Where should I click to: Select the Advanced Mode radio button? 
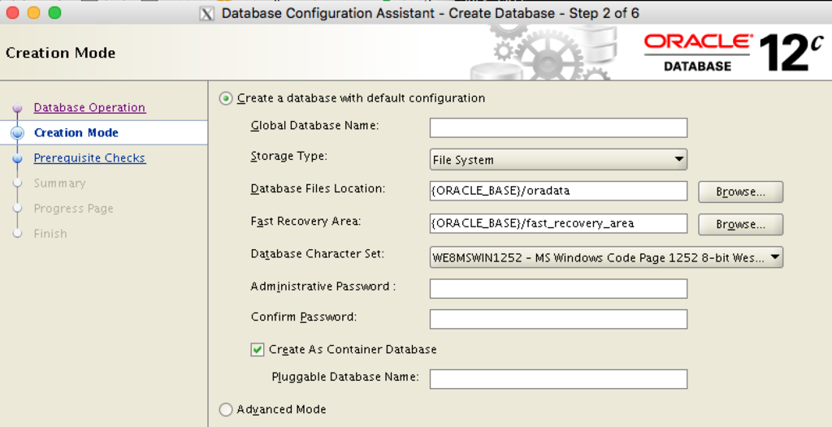pos(226,410)
